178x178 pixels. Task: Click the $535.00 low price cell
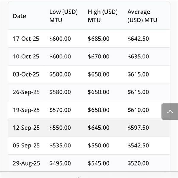tap(60, 146)
